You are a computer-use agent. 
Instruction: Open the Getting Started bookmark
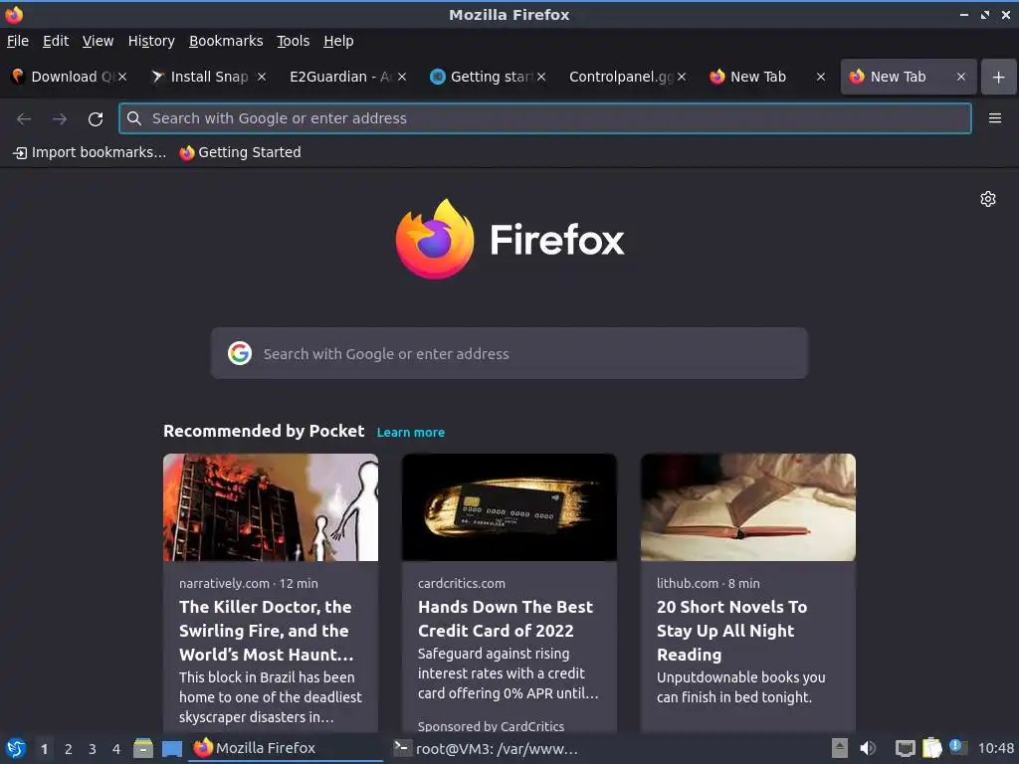click(x=241, y=152)
